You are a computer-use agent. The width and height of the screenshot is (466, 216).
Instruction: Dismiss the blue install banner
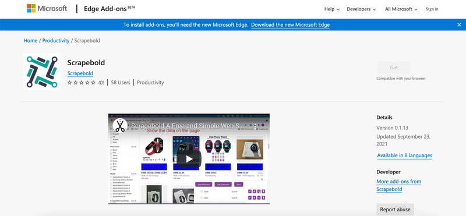pos(459,24)
